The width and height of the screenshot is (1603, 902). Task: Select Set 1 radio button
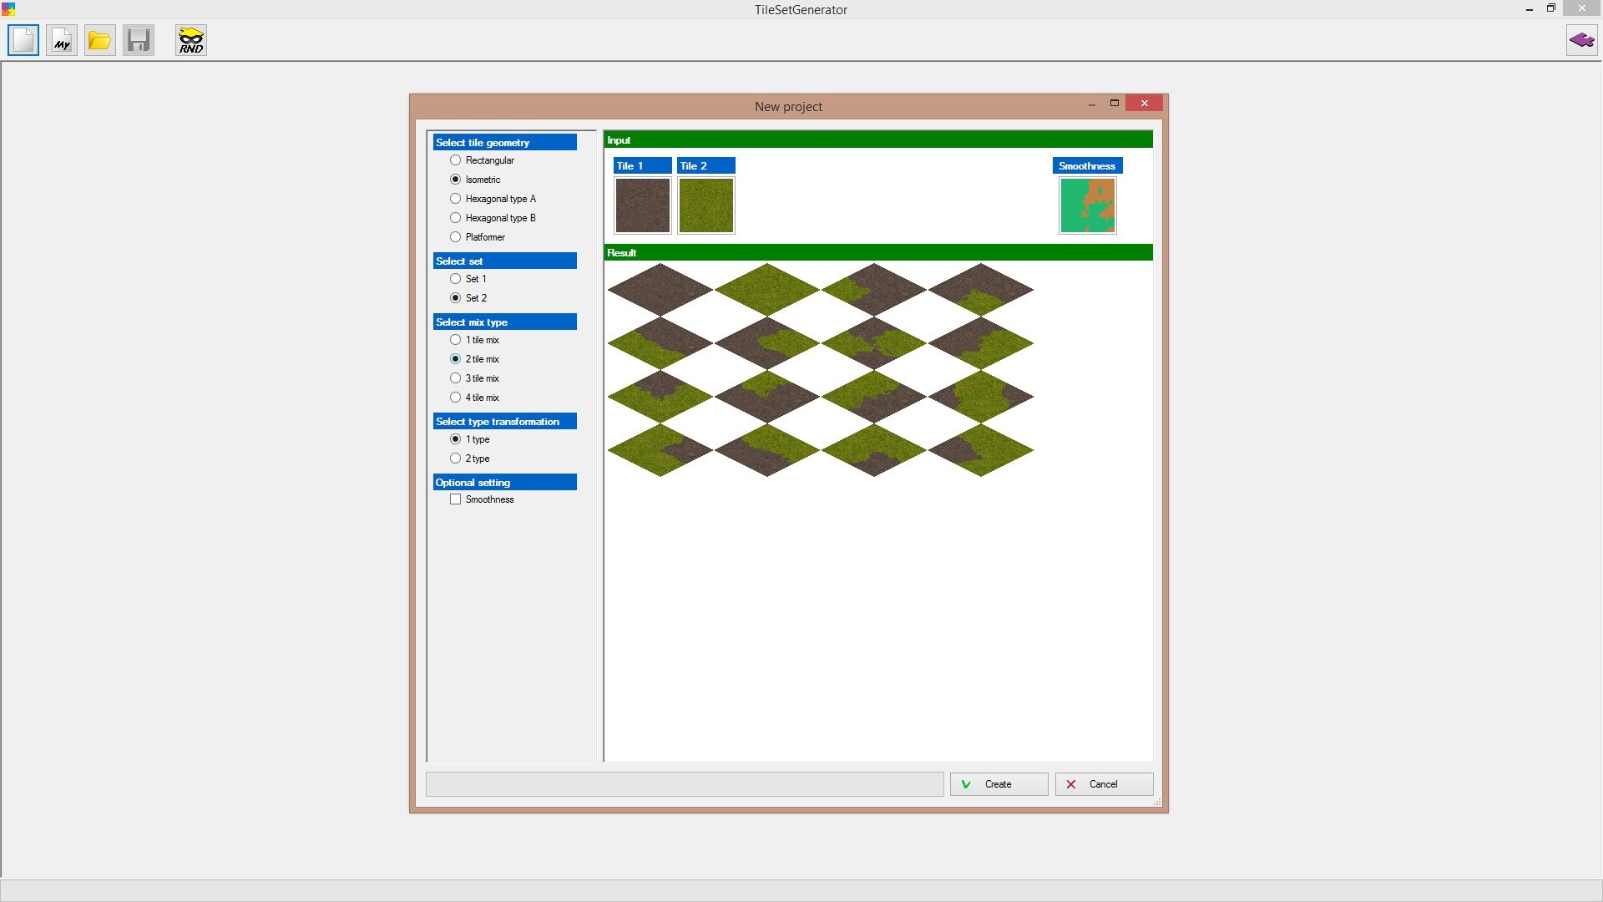(x=456, y=279)
